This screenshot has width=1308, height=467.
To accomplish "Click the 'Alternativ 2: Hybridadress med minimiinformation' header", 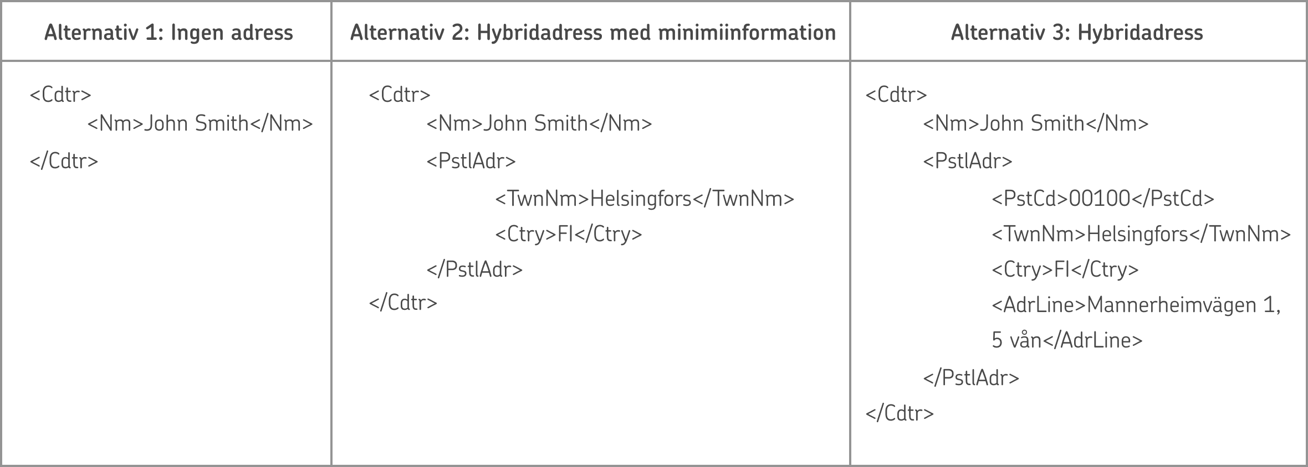I will point(592,33).
